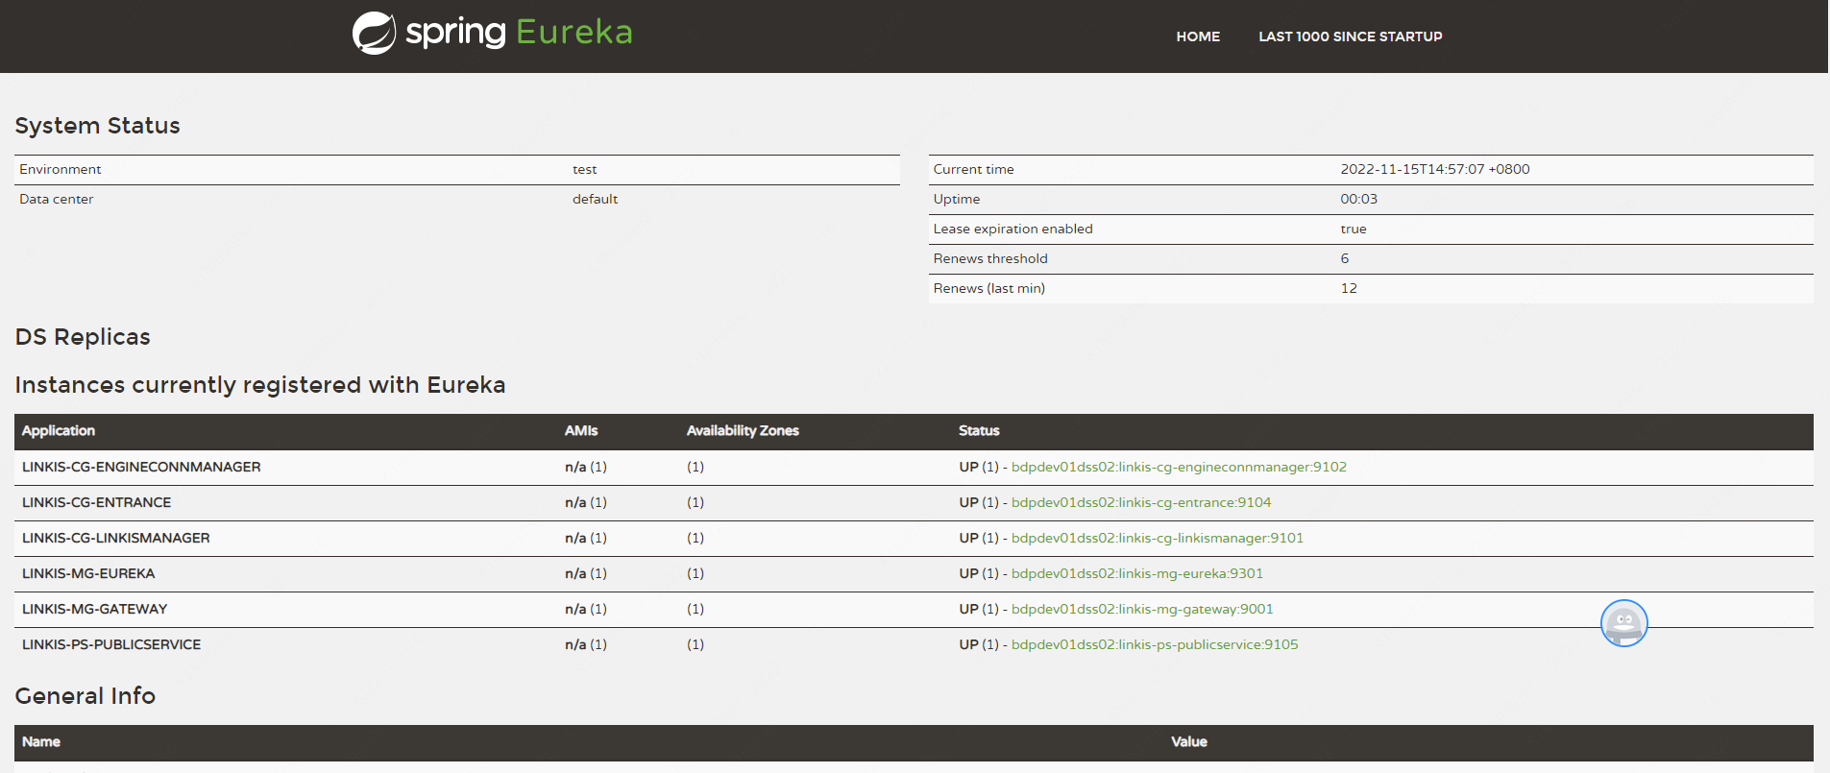Click the Spring Eureka title text
The image size is (1830, 773).
(x=519, y=33)
